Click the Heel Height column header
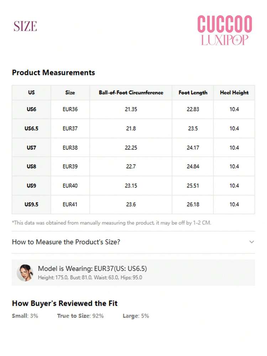The width and height of the screenshot is (267, 356). pos(234,93)
